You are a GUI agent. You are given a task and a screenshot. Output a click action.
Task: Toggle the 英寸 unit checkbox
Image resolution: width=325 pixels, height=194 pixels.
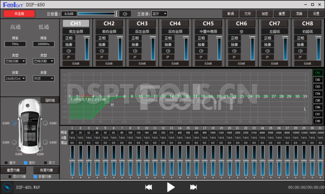click(x=45, y=163)
